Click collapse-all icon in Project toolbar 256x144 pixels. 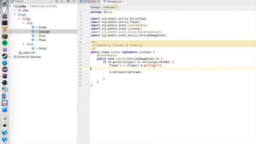point(62,1)
